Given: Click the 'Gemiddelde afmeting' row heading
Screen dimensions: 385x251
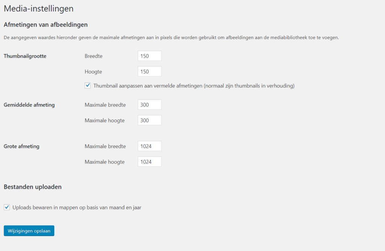Looking at the screenshot, I should coord(29,105).
